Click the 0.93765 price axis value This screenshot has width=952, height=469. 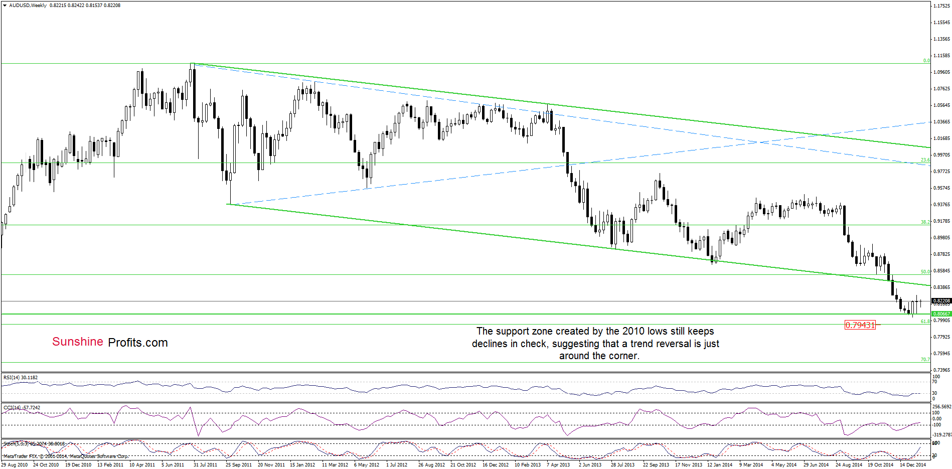pos(941,204)
